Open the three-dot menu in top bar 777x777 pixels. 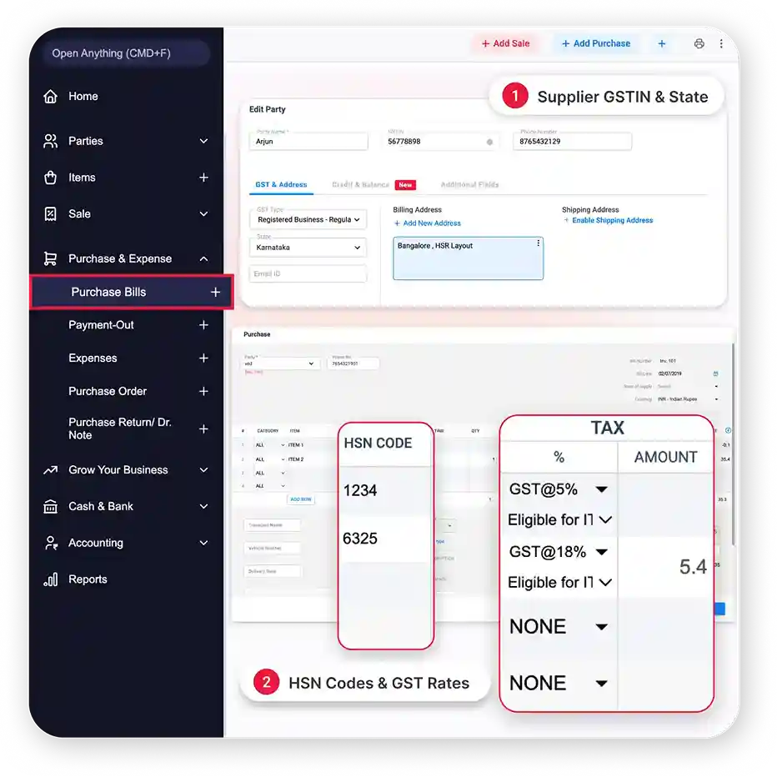pos(721,43)
